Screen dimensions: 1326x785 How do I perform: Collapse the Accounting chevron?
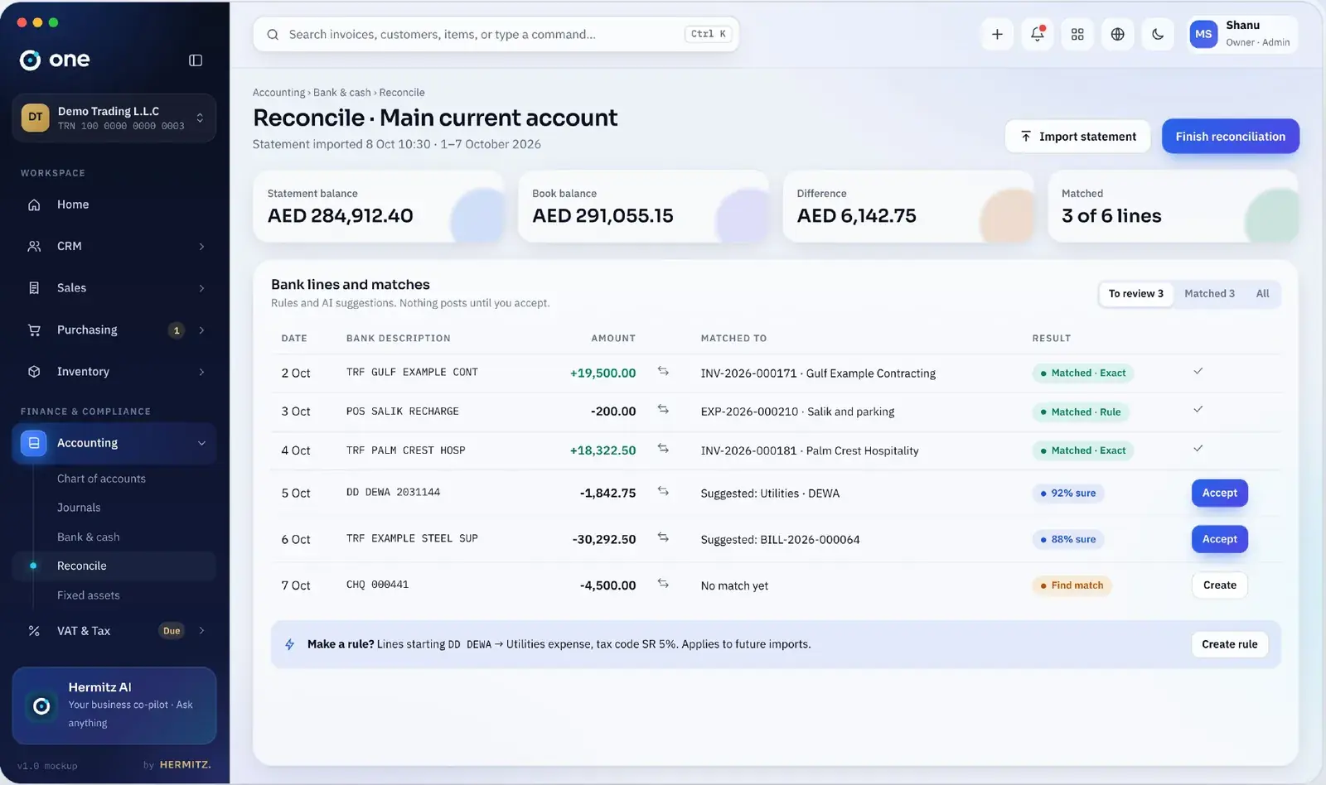point(201,443)
